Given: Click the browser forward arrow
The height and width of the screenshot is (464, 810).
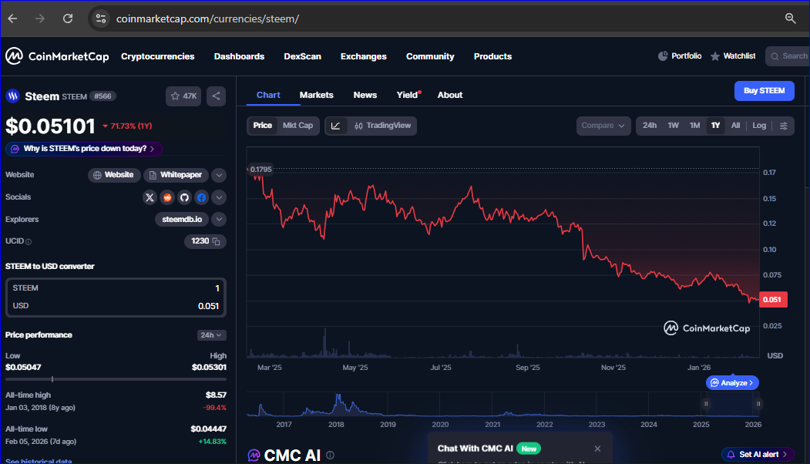Looking at the screenshot, I should pyautogui.click(x=40, y=18).
